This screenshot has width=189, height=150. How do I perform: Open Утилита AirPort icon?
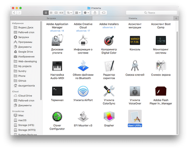coord(83,91)
